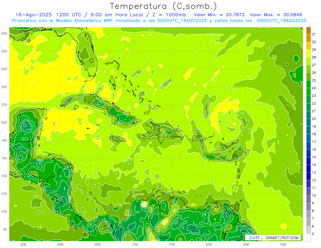Click the 'Sisπ' logo text
This screenshot has height=248, width=321.
254,238
